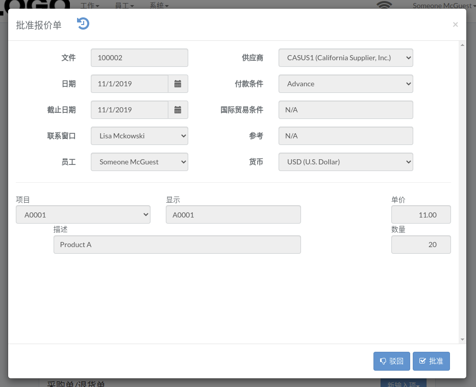The image size is (476, 387).
Task: Open the history clock icon beside 批准报价单
Action: click(83, 23)
